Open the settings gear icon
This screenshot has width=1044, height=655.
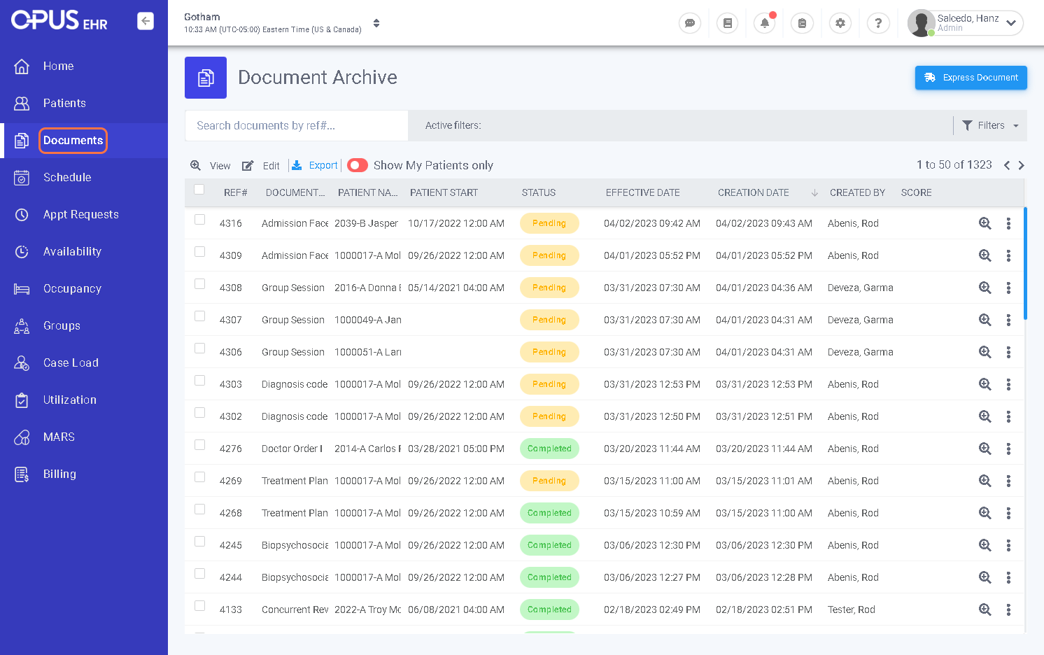coord(840,23)
